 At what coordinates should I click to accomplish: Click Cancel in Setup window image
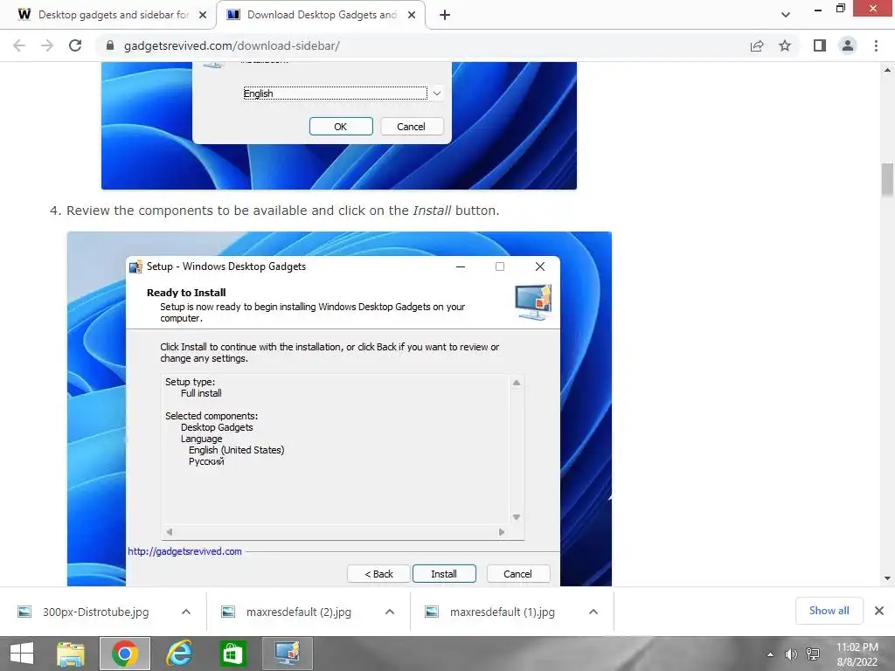click(517, 574)
